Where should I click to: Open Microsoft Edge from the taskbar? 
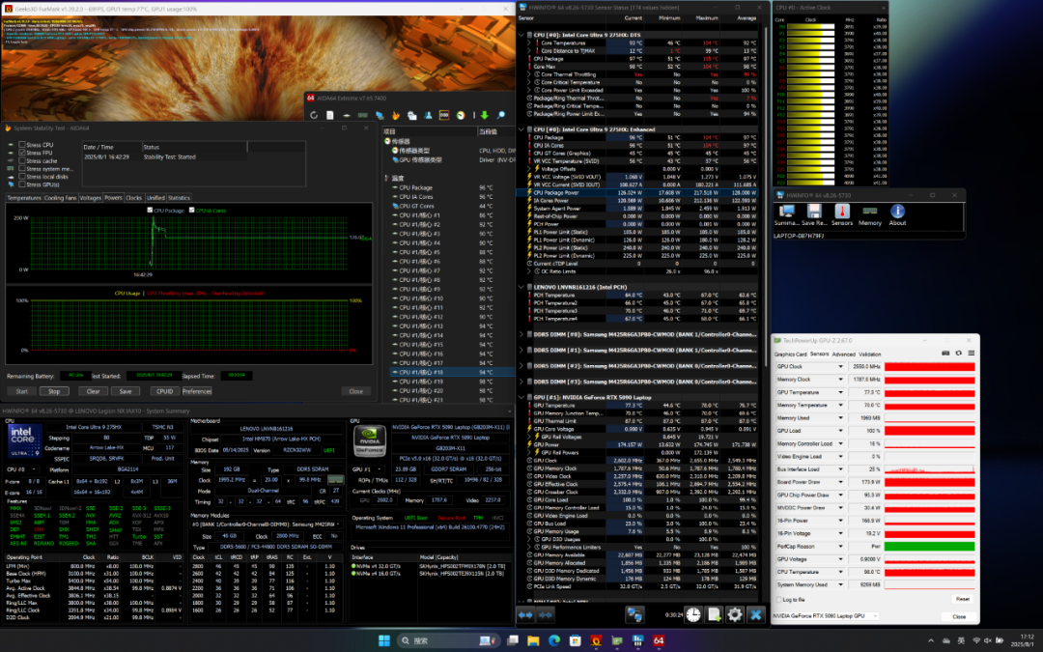(x=554, y=640)
